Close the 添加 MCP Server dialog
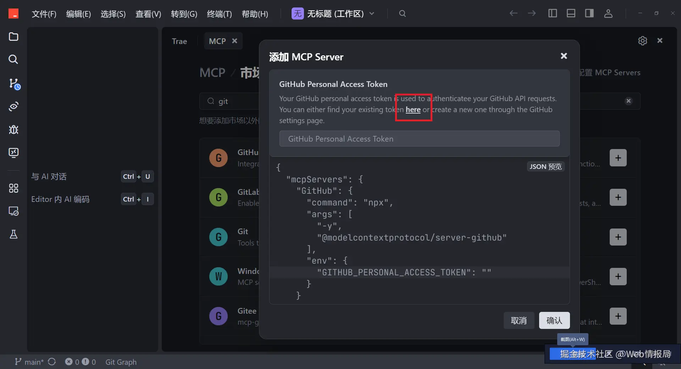 [x=564, y=56]
